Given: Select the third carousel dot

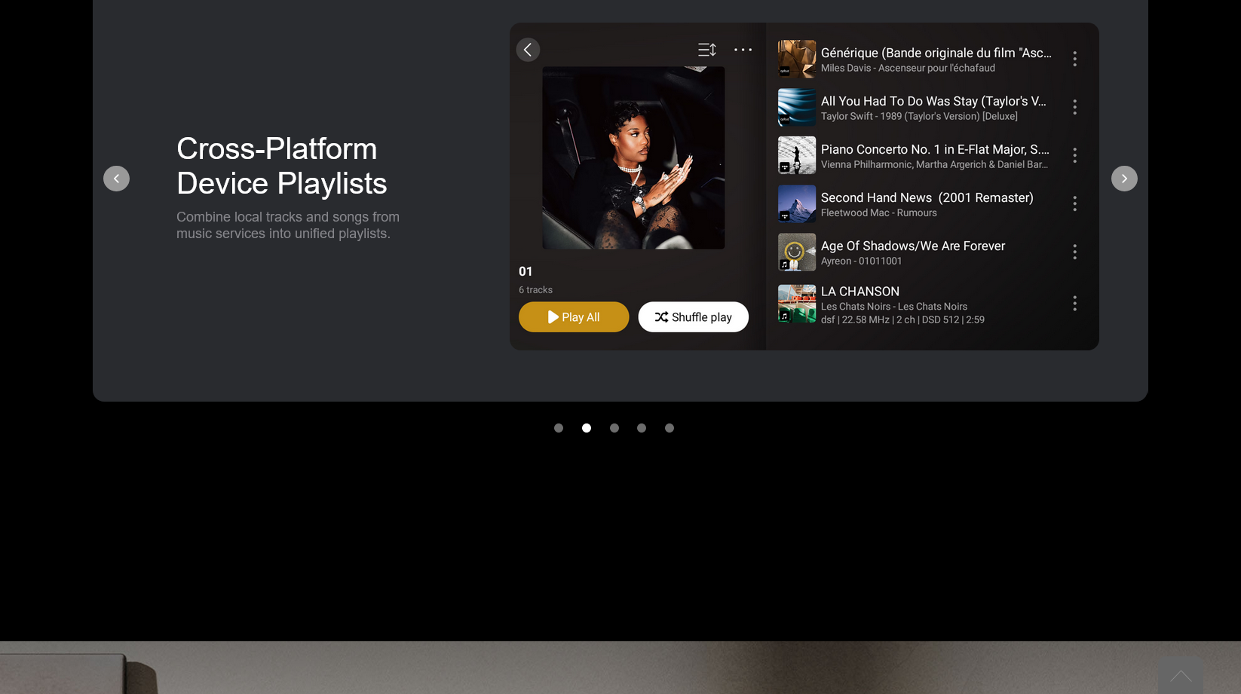Looking at the screenshot, I should pyautogui.click(x=614, y=428).
